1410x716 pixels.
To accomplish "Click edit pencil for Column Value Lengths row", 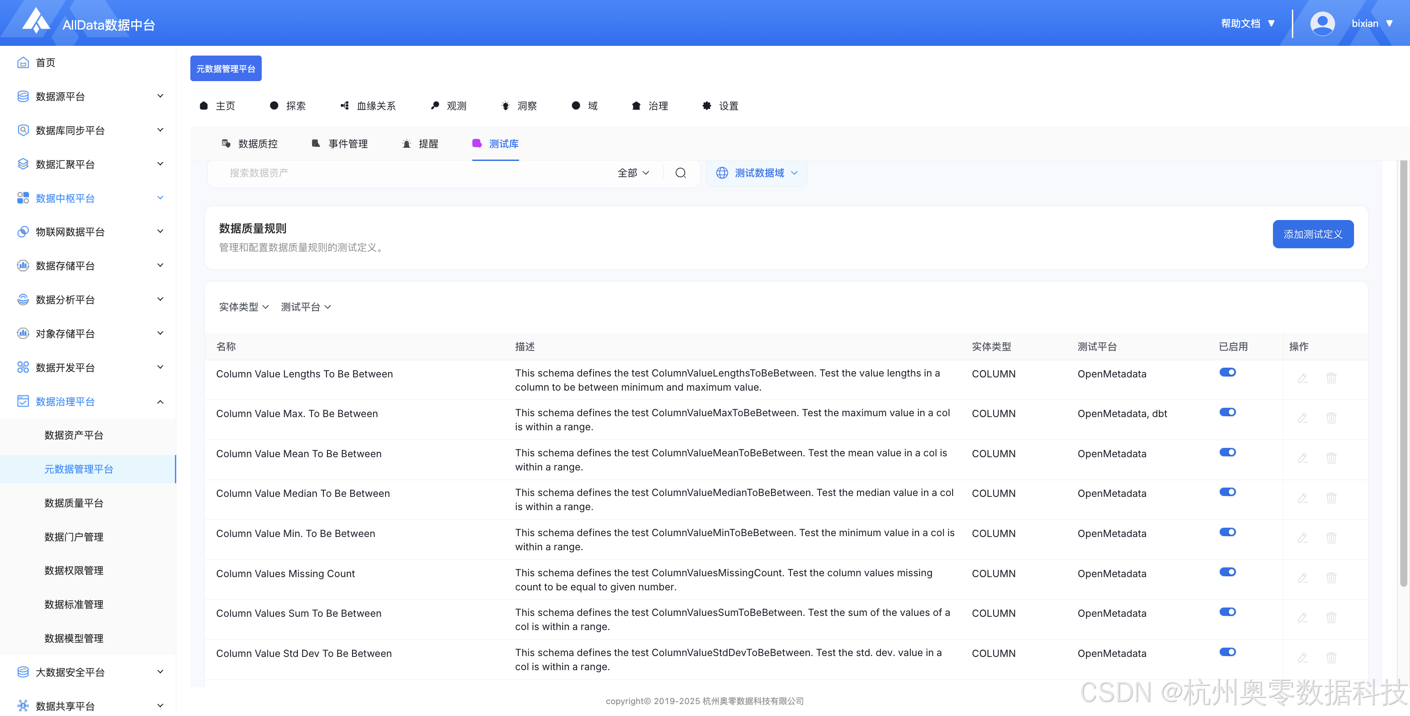I will (1303, 378).
